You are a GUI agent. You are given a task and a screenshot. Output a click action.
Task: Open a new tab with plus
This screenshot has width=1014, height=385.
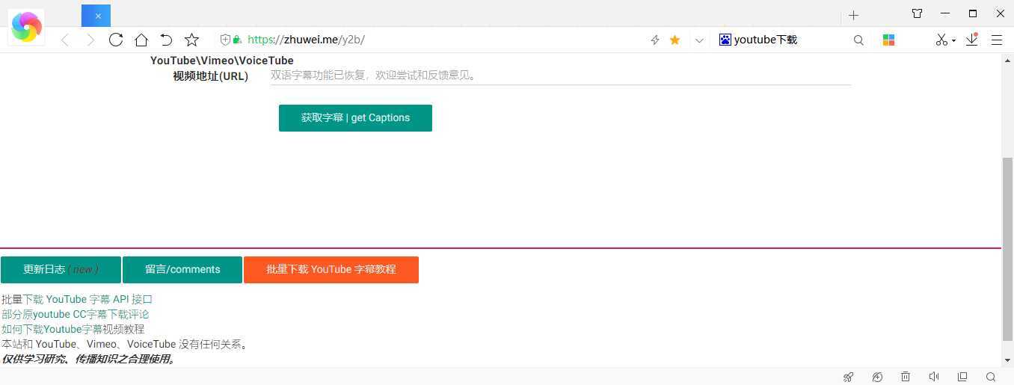pos(853,15)
